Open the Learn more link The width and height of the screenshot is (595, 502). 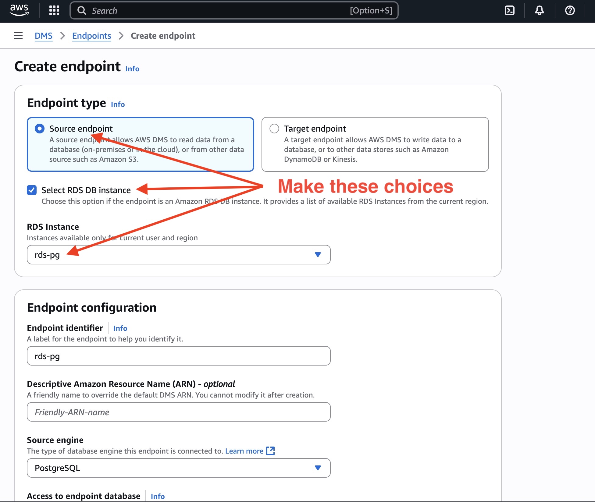[x=244, y=451]
